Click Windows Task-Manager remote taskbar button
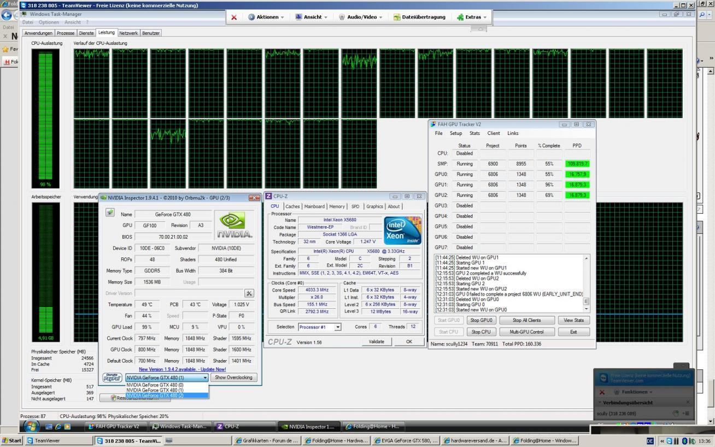This screenshot has width=715, height=447. (179, 427)
